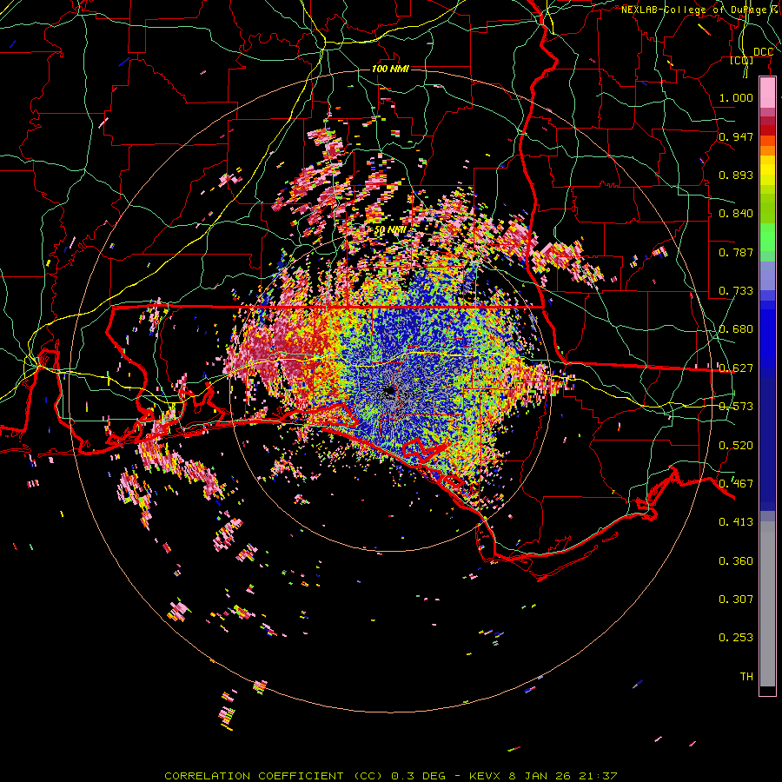Click the 0.787 scale value

point(736,252)
